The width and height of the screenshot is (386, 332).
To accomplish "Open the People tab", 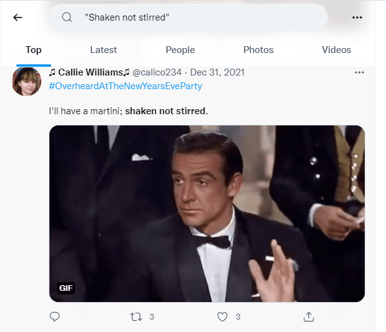I will click(180, 50).
